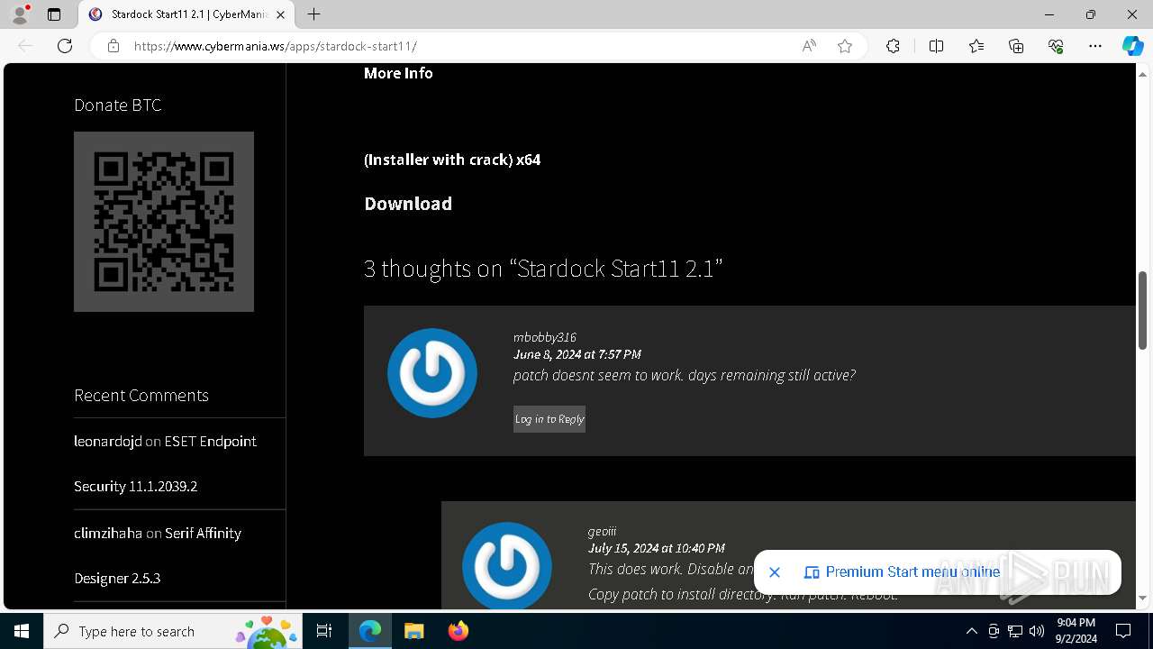This screenshot has height=649, width=1153.
Task: Launch Firefox from taskbar
Action: tap(458, 631)
